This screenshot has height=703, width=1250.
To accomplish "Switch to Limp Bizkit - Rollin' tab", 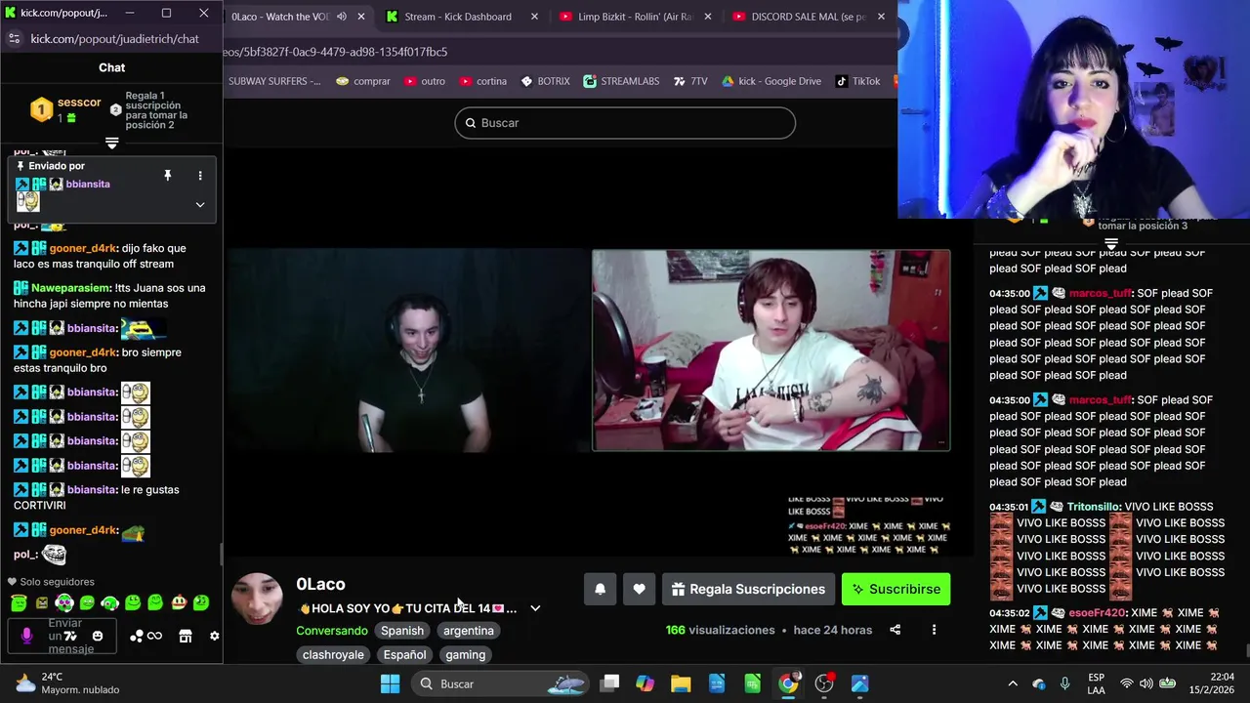I will (x=636, y=17).
